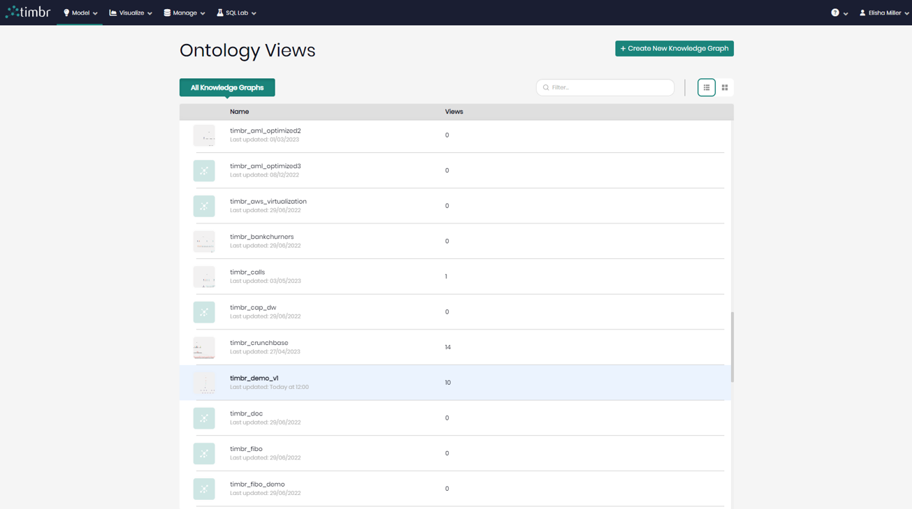Click the search magnifier in the filter box
Screen dimensions: 912x509
tap(546, 87)
